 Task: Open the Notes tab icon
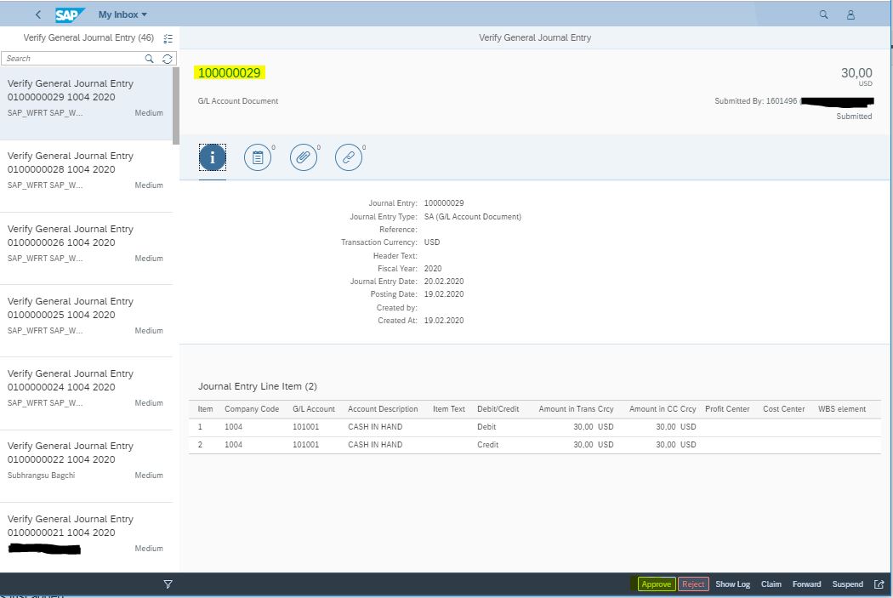coord(258,157)
